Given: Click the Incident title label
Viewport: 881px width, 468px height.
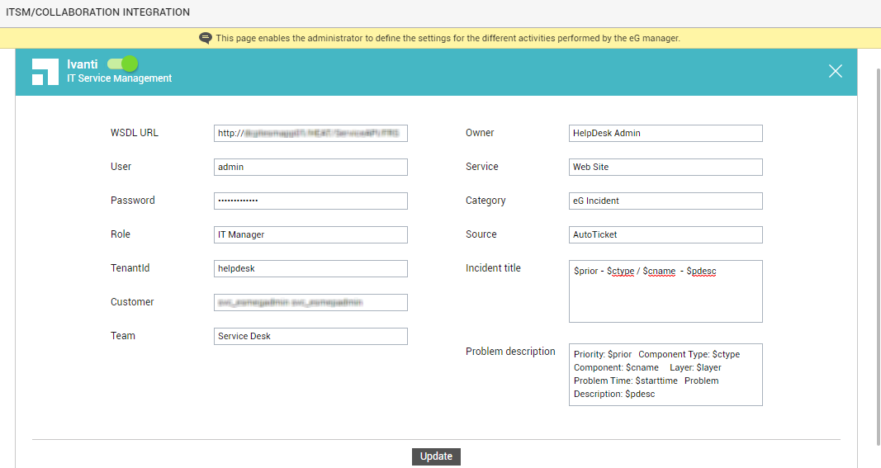Looking at the screenshot, I should pos(493,268).
